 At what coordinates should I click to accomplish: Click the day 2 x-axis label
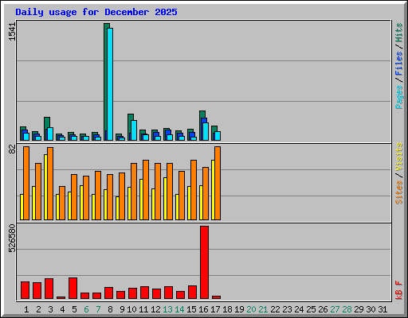pos(38,309)
